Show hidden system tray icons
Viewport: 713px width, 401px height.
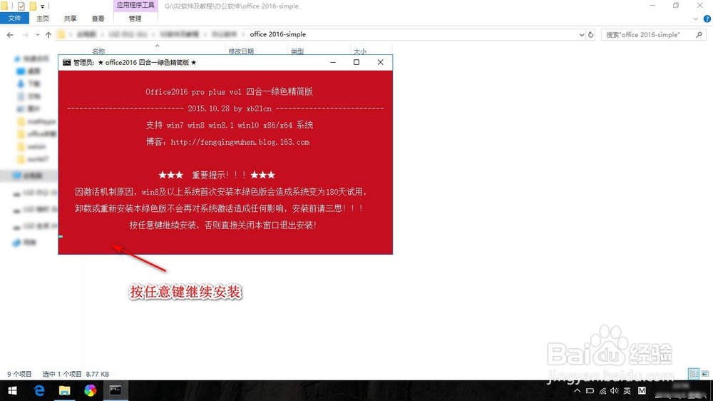pyautogui.click(x=577, y=390)
